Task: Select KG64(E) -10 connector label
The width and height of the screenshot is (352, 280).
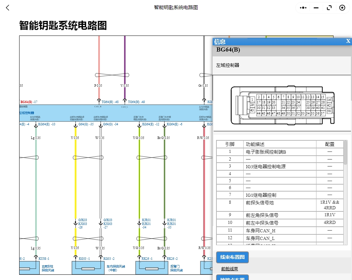Action: [47, 124]
